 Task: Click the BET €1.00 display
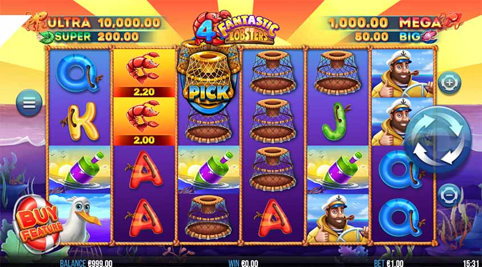pos(388,263)
